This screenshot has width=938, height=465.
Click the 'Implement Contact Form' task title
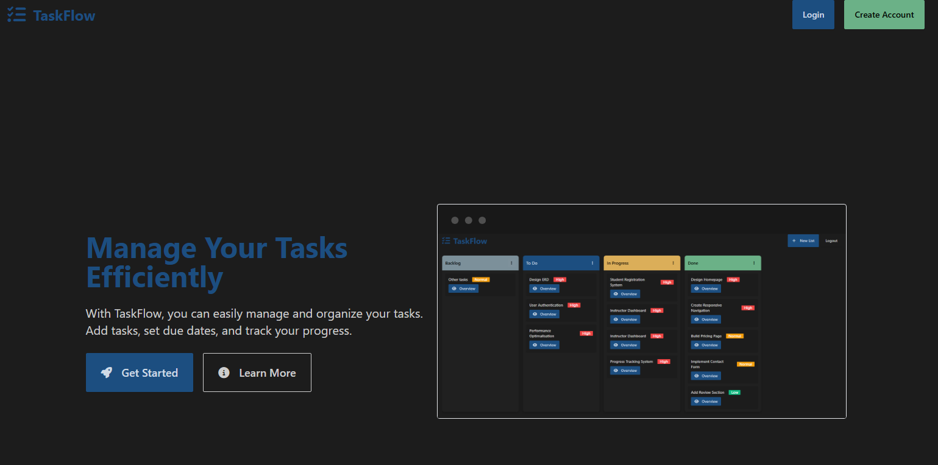[708, 364]
